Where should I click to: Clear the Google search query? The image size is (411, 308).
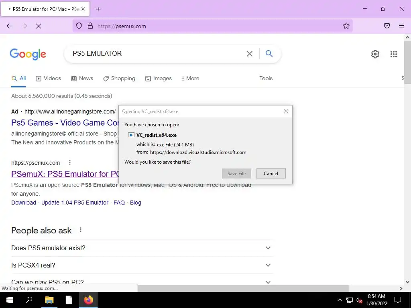coord(250,54)
